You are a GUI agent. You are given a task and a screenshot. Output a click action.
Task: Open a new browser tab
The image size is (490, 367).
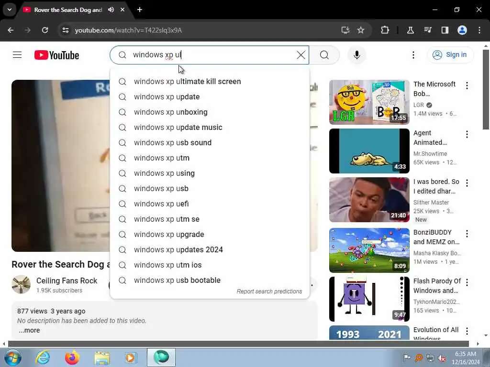[140, 10]
